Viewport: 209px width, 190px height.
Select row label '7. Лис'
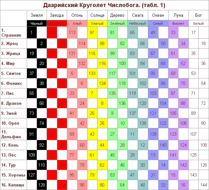13,93
